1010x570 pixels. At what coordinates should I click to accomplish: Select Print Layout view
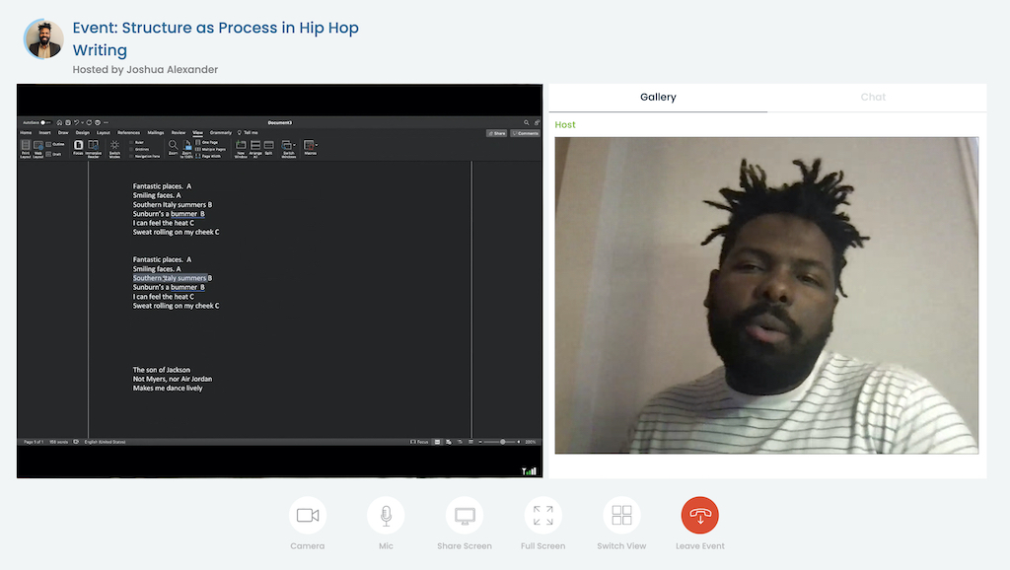click(x=25, y=149)
